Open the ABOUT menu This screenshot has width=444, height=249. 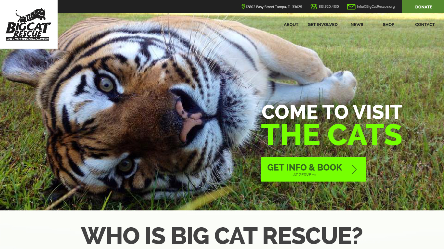point(291,25)
